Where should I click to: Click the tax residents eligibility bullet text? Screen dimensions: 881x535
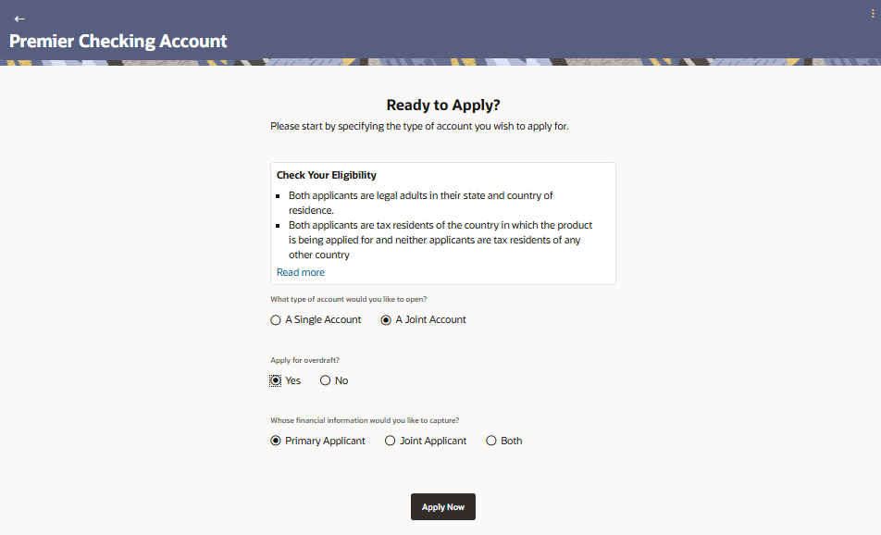click(x=440, y=240)
